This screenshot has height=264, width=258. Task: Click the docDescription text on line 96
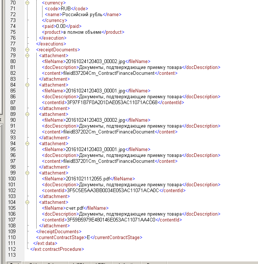click(130, 155)
